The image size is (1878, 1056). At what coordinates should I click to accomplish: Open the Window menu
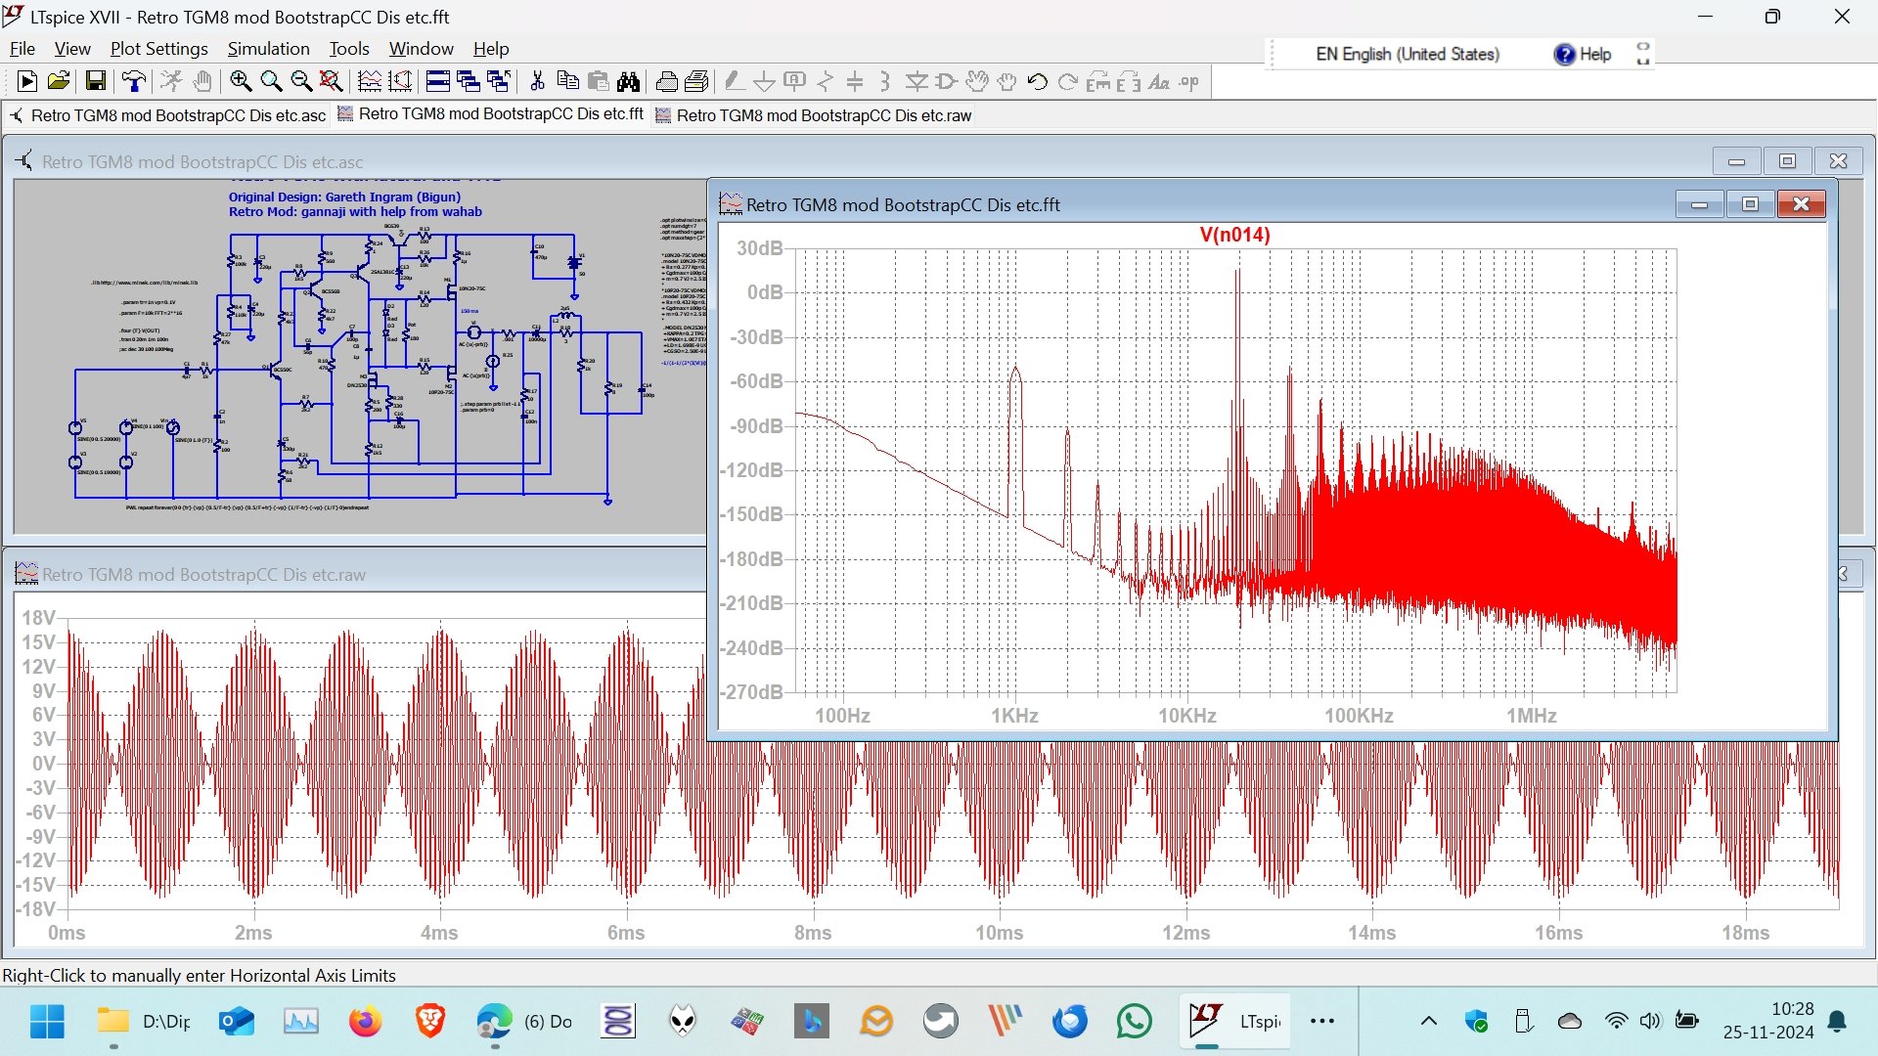point(421,49)
